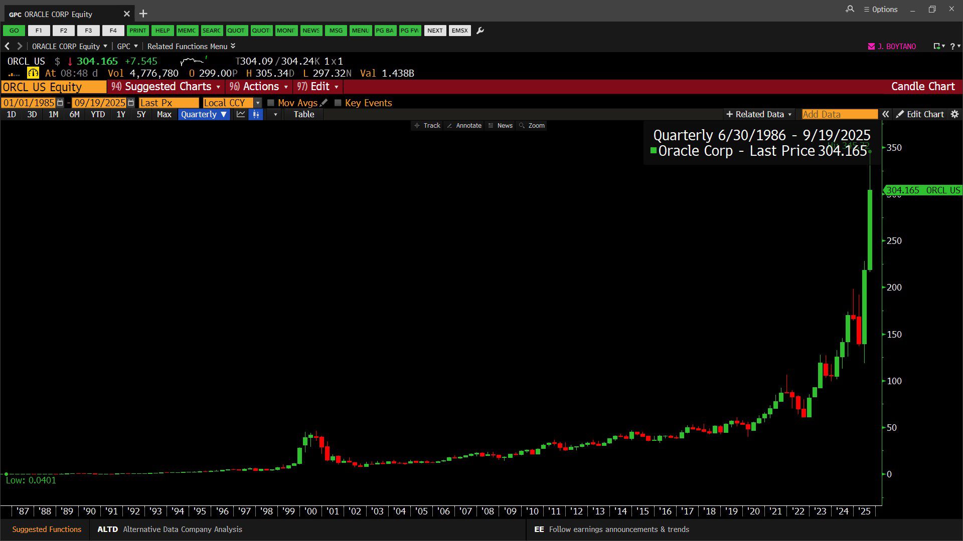Open the Suggested Charts menu

(167, 87)
